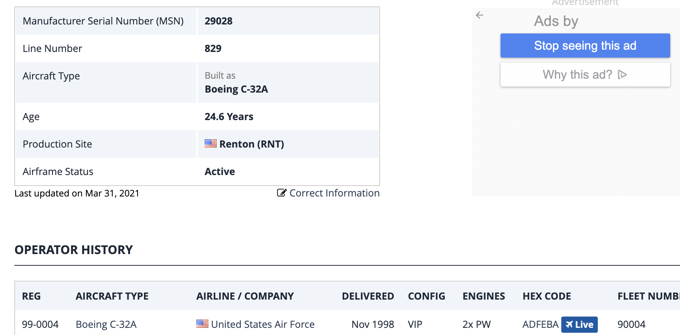Click the Correct Information edit icon
The height and width of the screenshot is (335, 680).
coord(282,193)
